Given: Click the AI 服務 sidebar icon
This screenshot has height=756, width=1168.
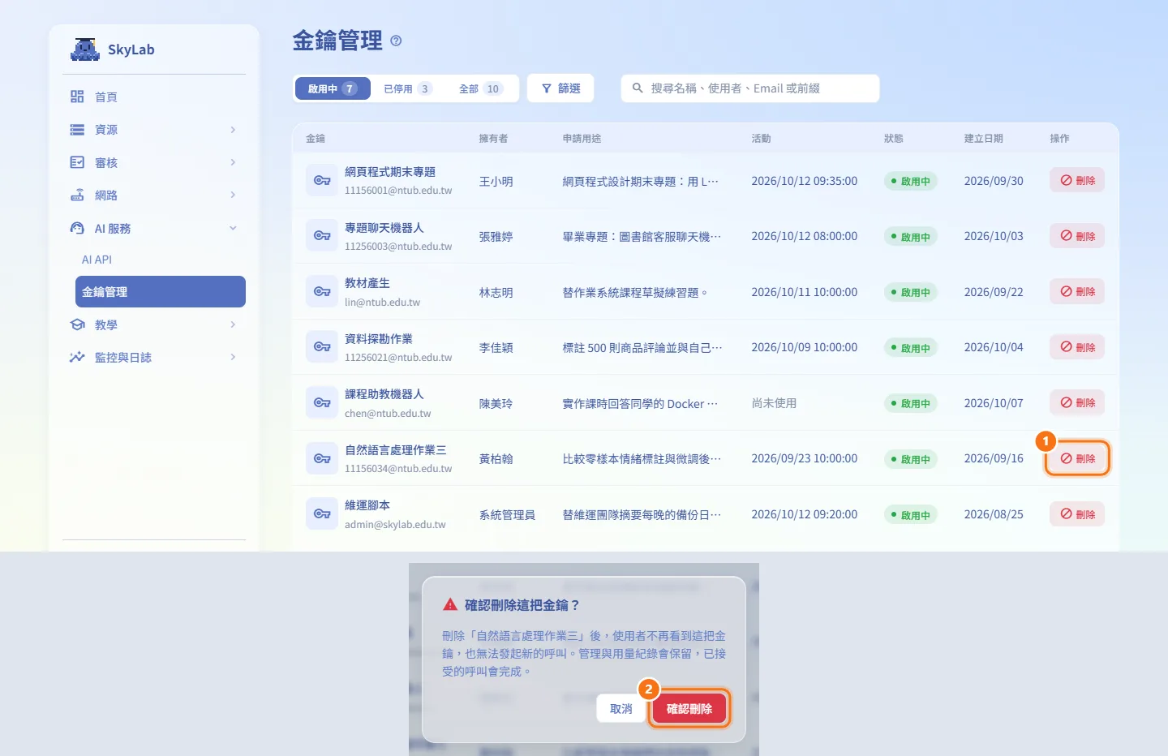Looking at the screenshot, I should [77, 229].
